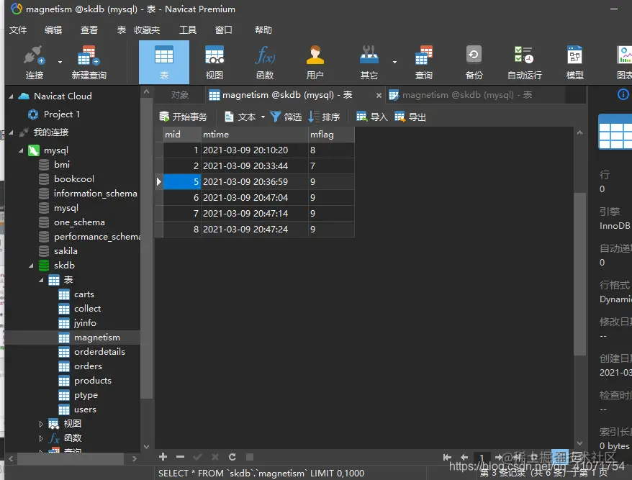The image size is (632, 480).
Task: Open the 文本 (Text) dropdown
Action: coord(244,117)
